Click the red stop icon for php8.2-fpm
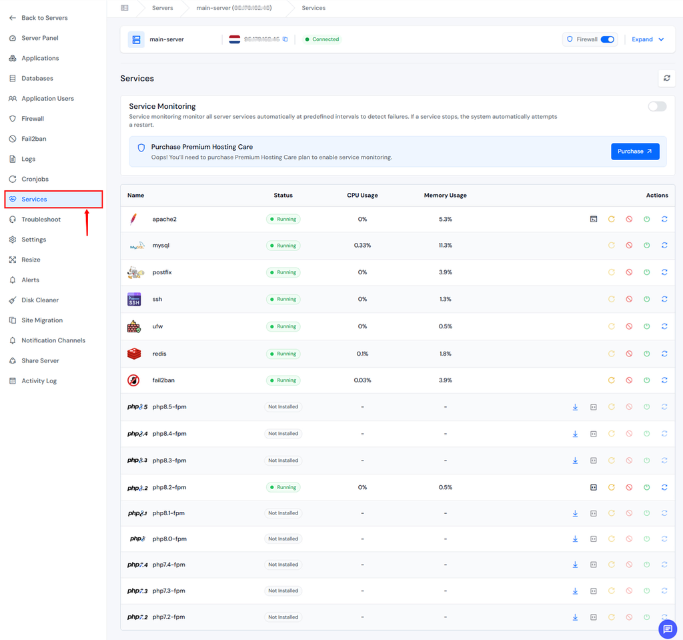Screen dimensions: 683x640 click(629, 487)
